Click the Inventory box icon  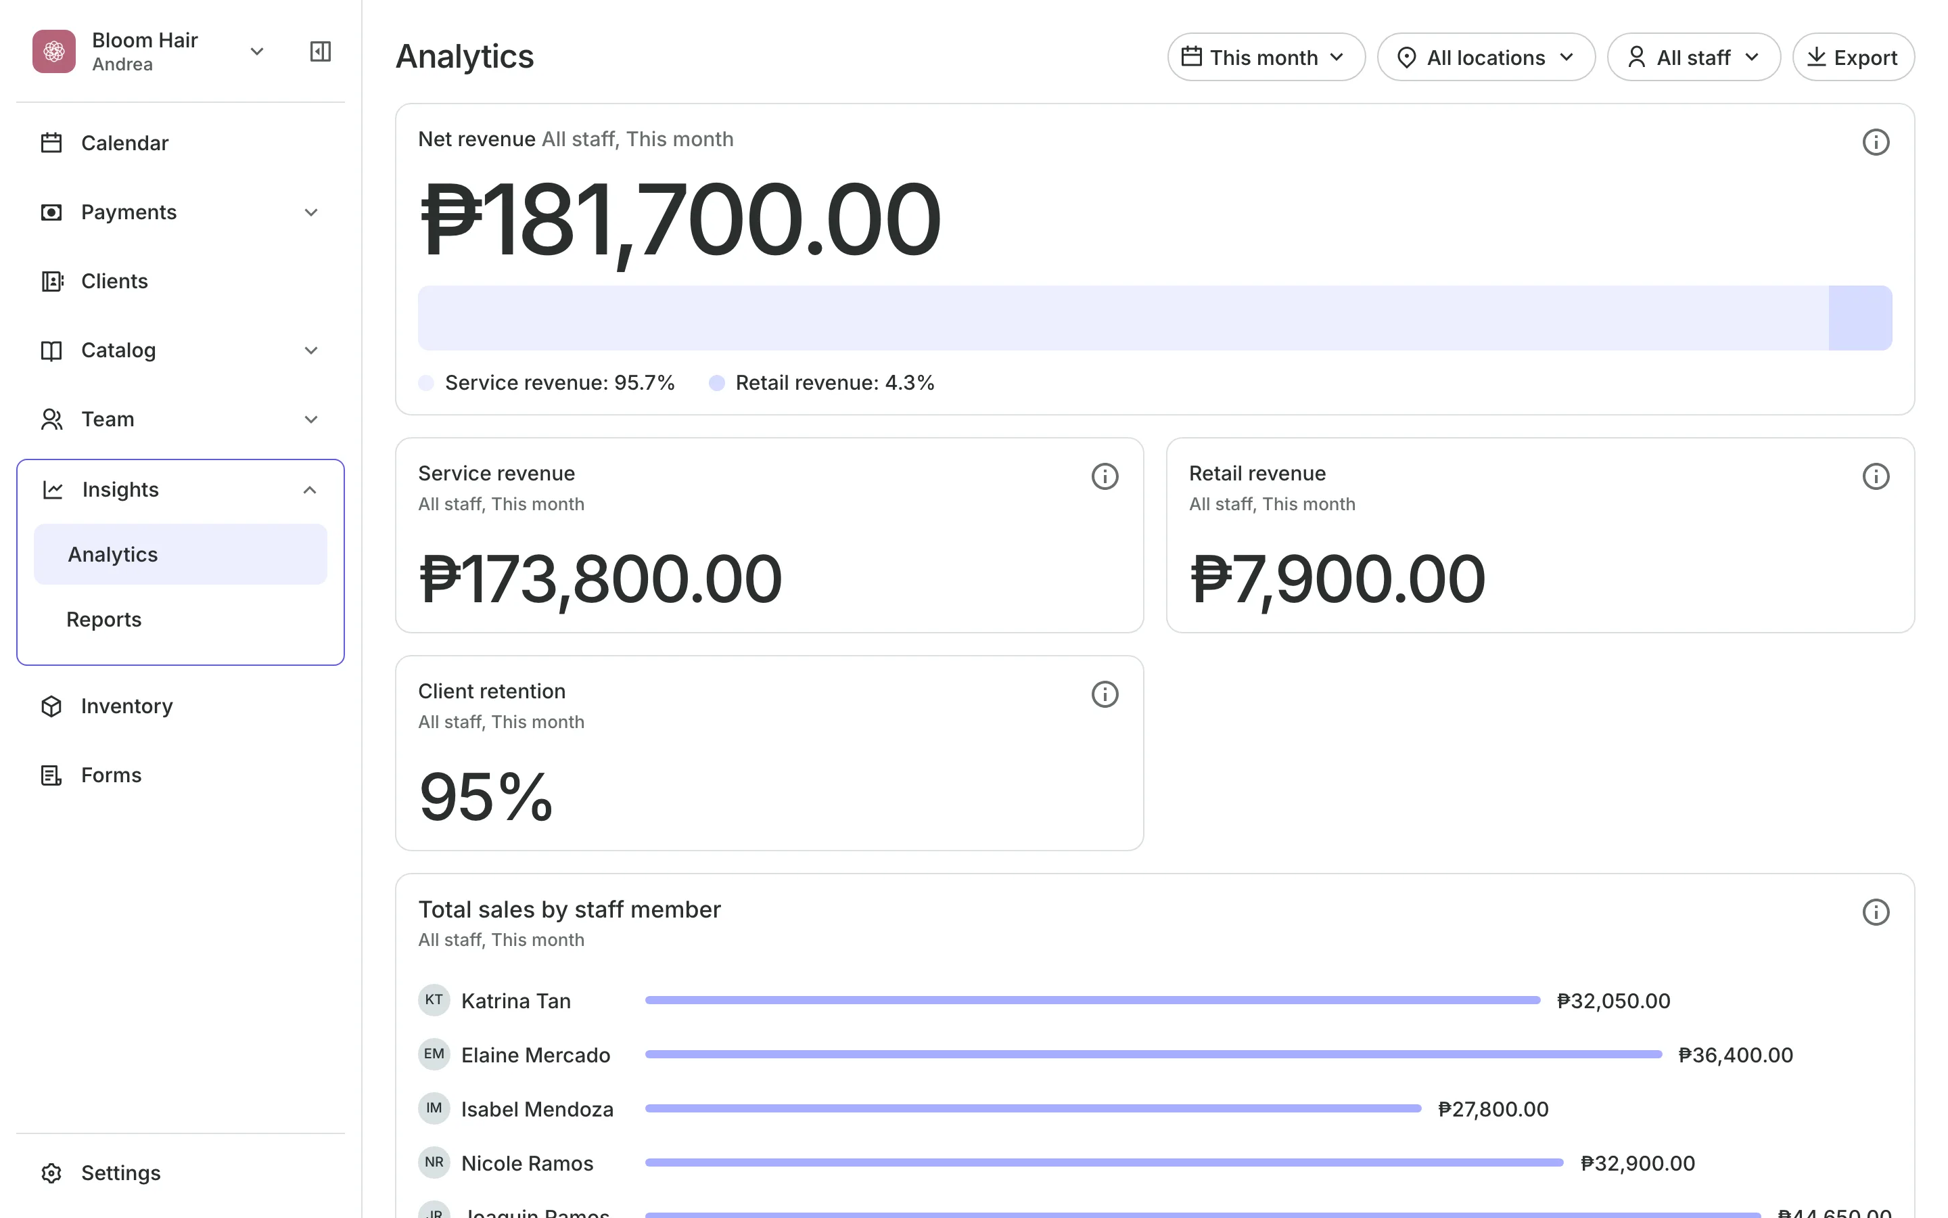tap(51, 706)
